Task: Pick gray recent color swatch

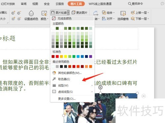Action: (x=57, y=66)
